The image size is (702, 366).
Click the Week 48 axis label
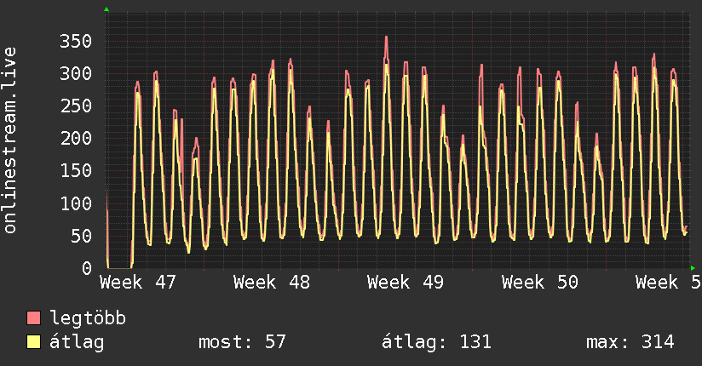coord(272,283)
